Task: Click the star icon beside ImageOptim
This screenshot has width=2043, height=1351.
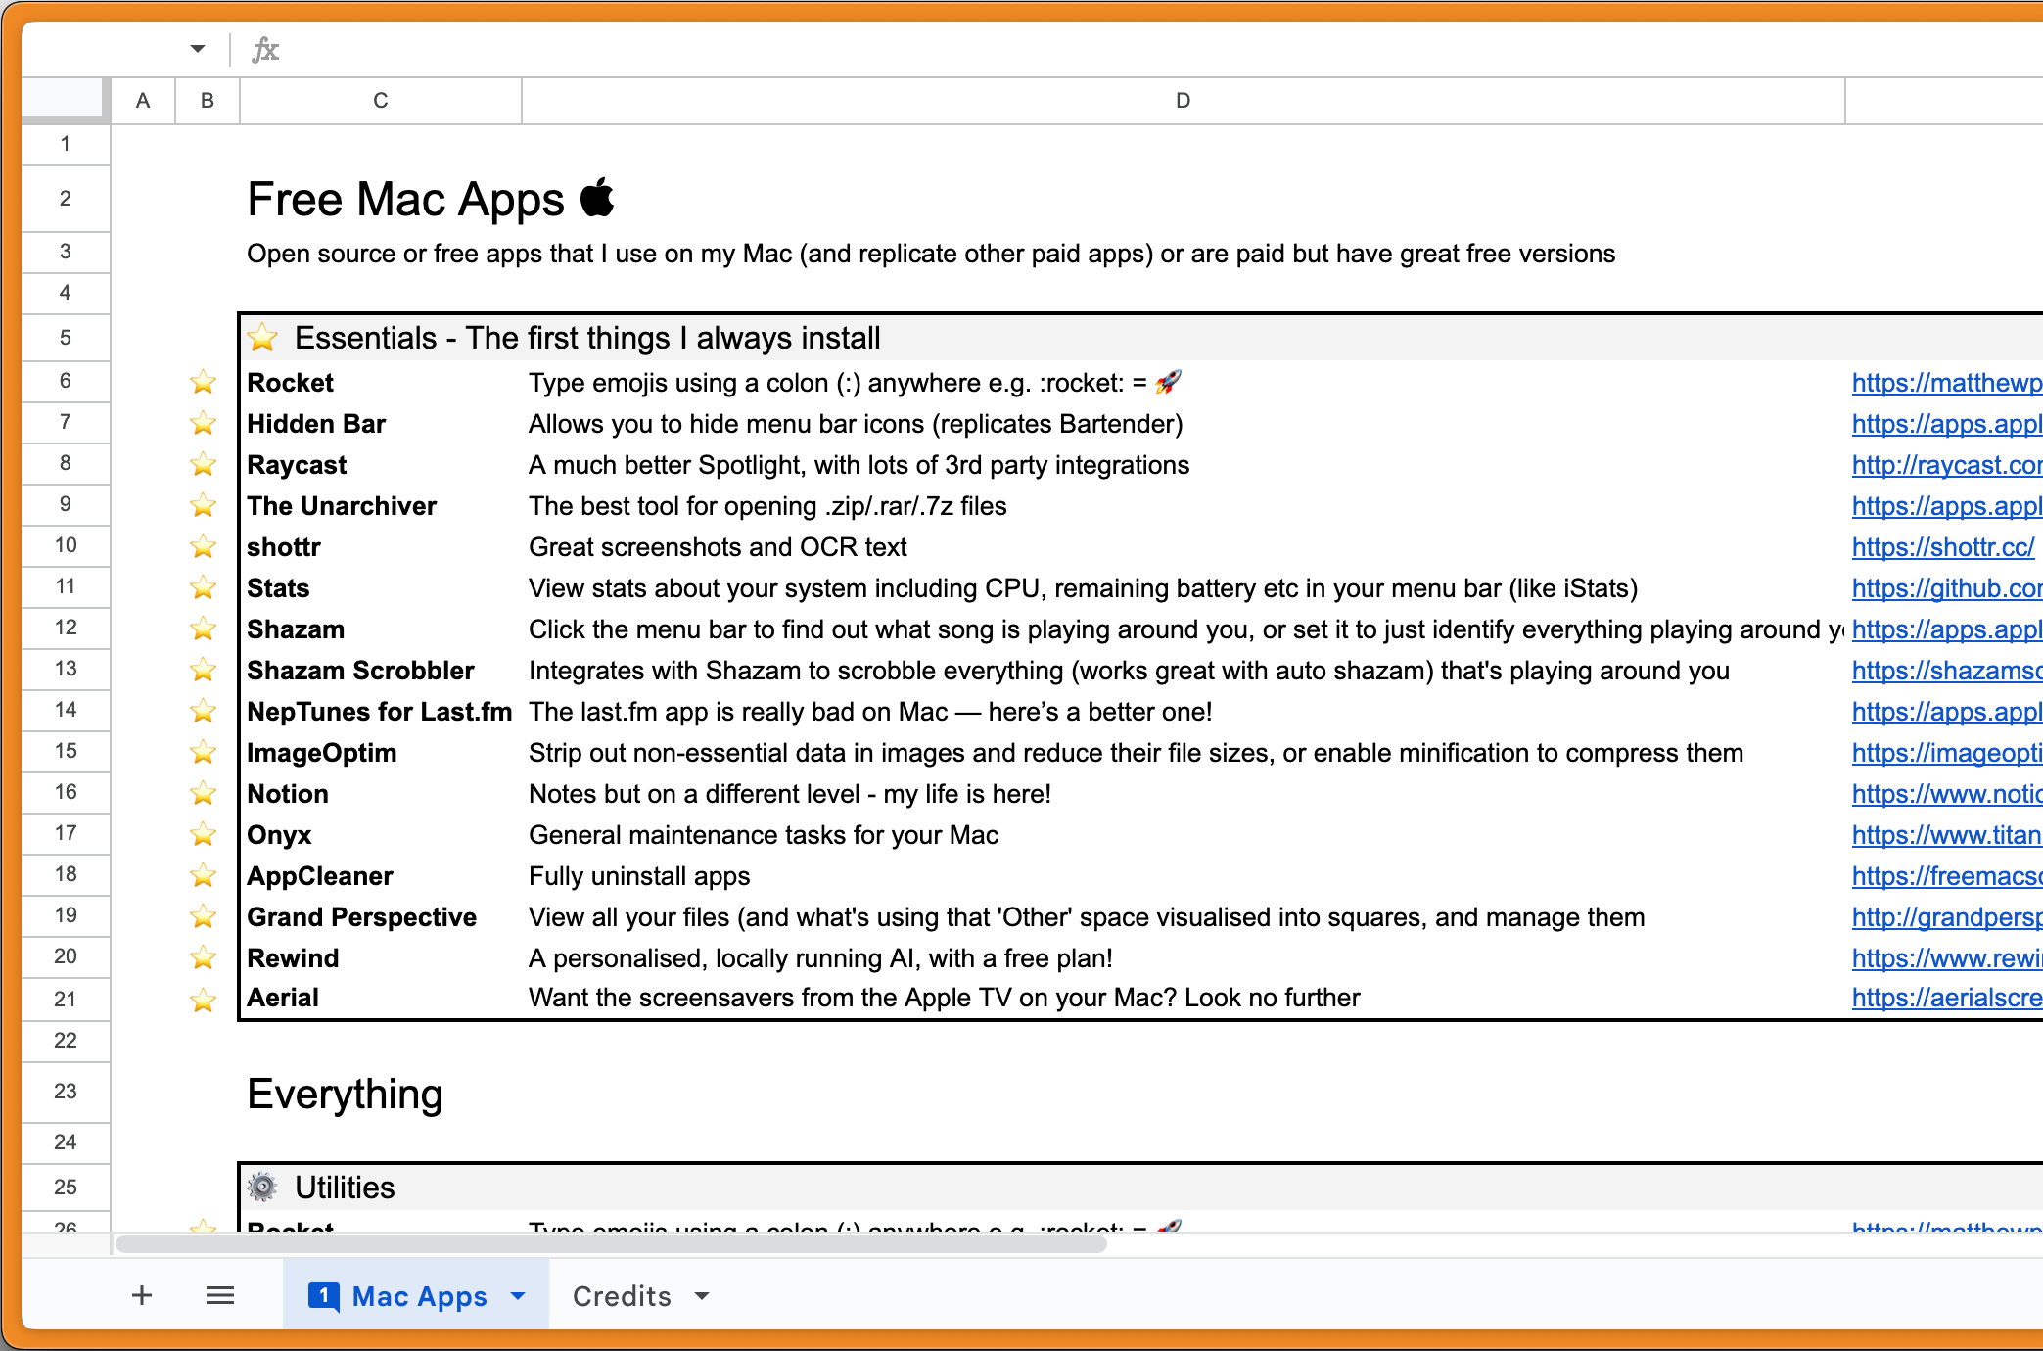Action: click(204, 752)
